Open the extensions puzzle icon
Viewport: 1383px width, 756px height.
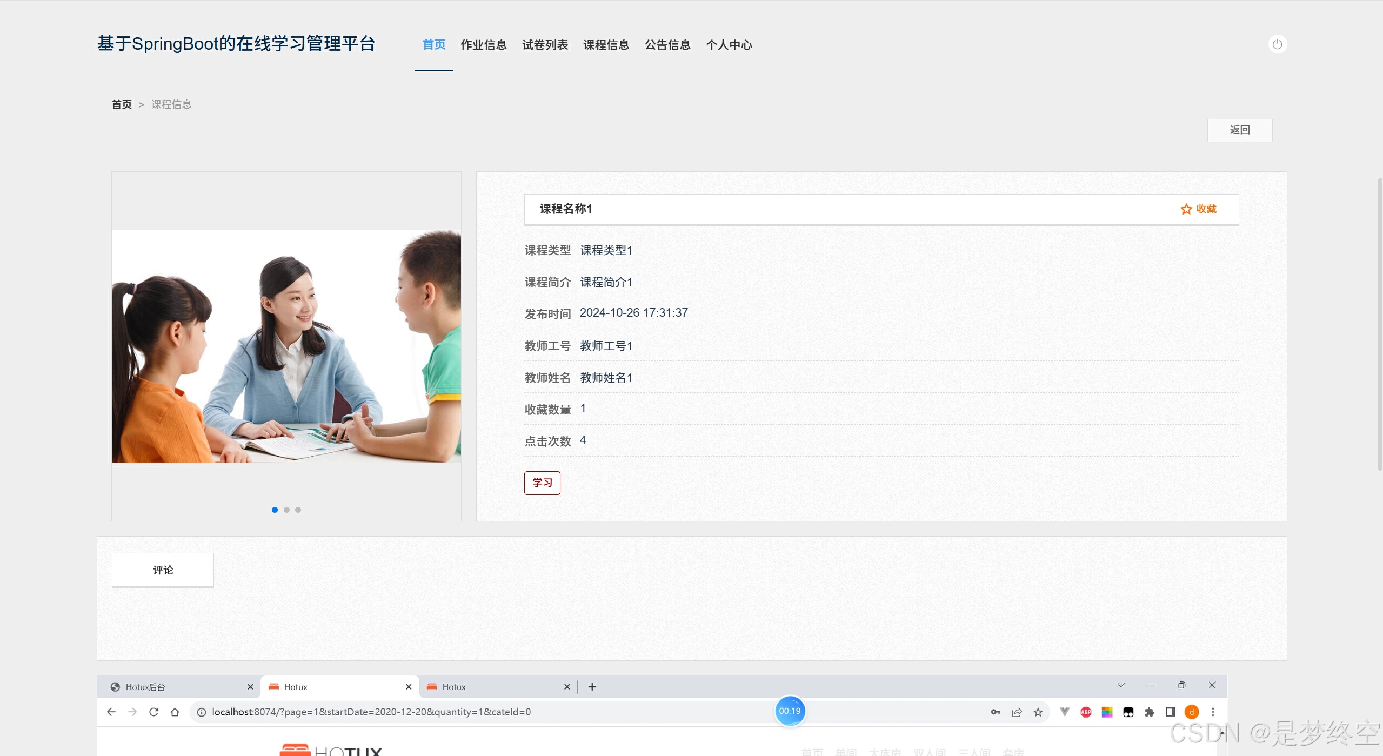[1149, 712]
